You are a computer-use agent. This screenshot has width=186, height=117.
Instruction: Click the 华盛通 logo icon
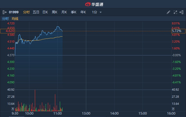[88, 4]
